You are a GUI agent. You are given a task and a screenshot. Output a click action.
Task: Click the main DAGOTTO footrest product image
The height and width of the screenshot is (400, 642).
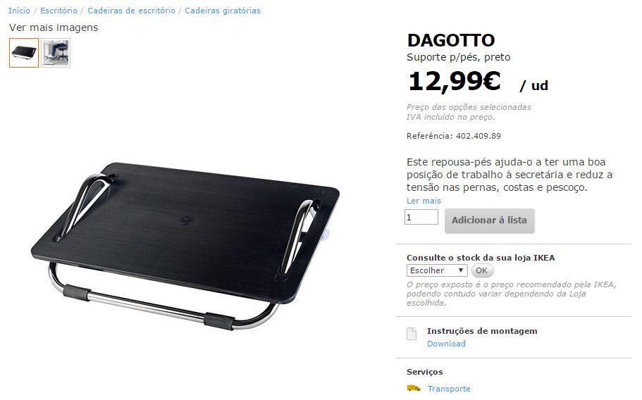[x=185, y=245]
